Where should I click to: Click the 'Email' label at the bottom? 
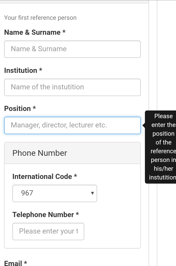tap(13, 263)
